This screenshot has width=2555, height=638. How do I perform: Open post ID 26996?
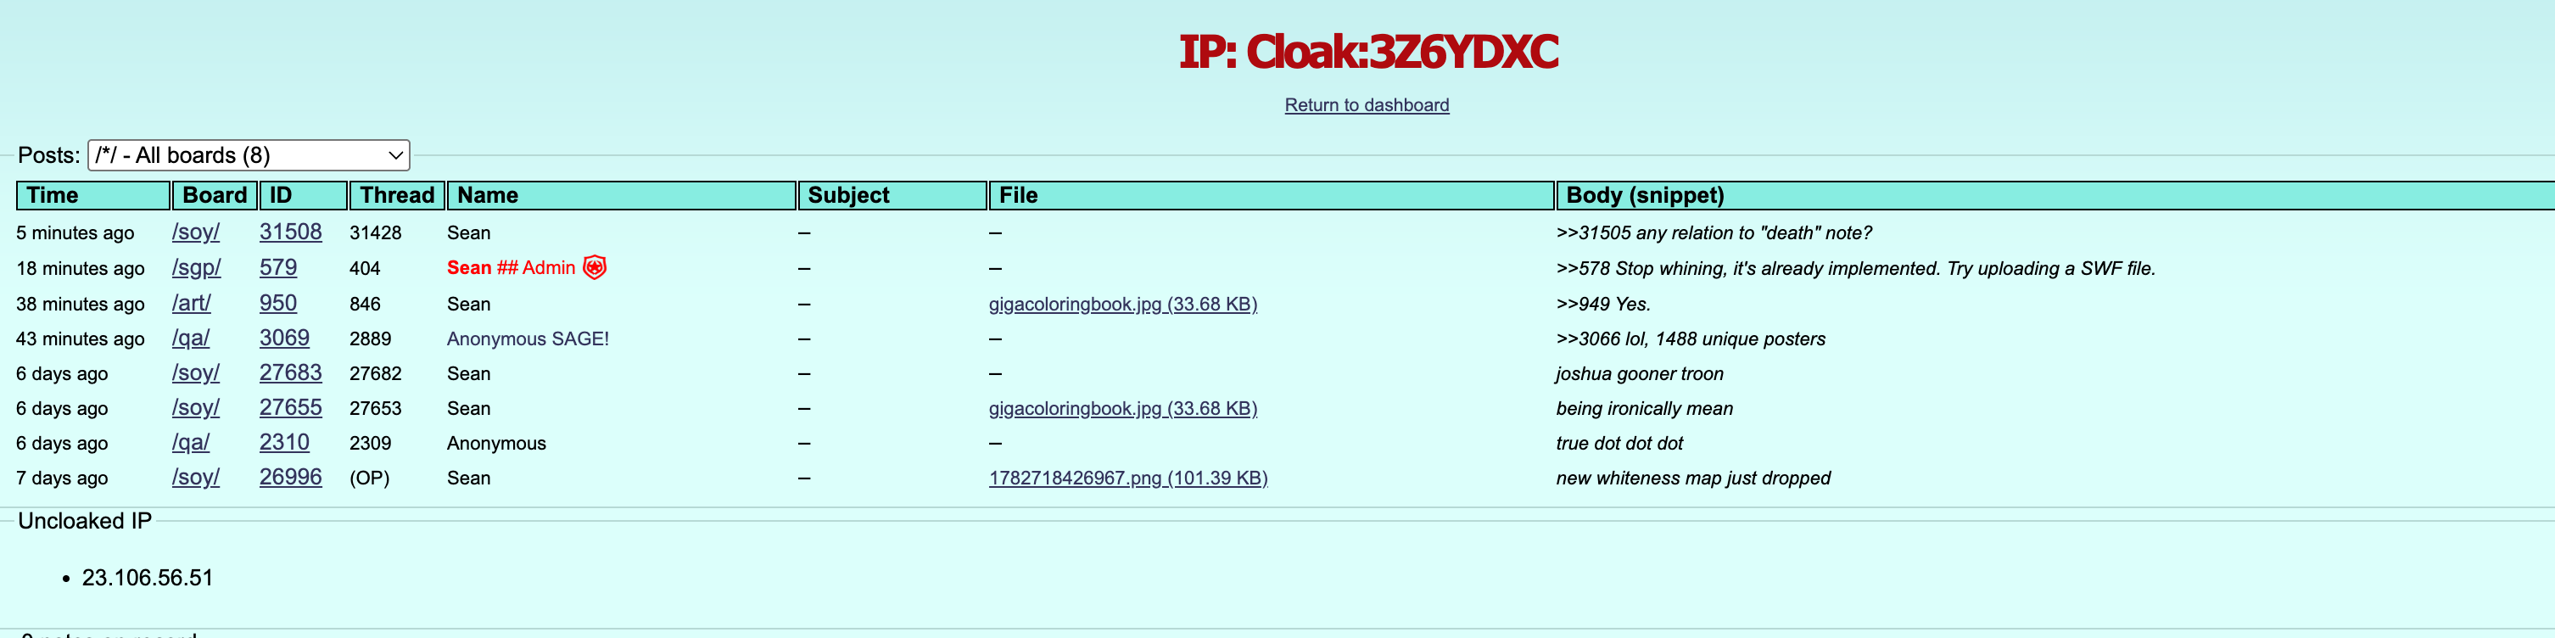pos(291,478)
